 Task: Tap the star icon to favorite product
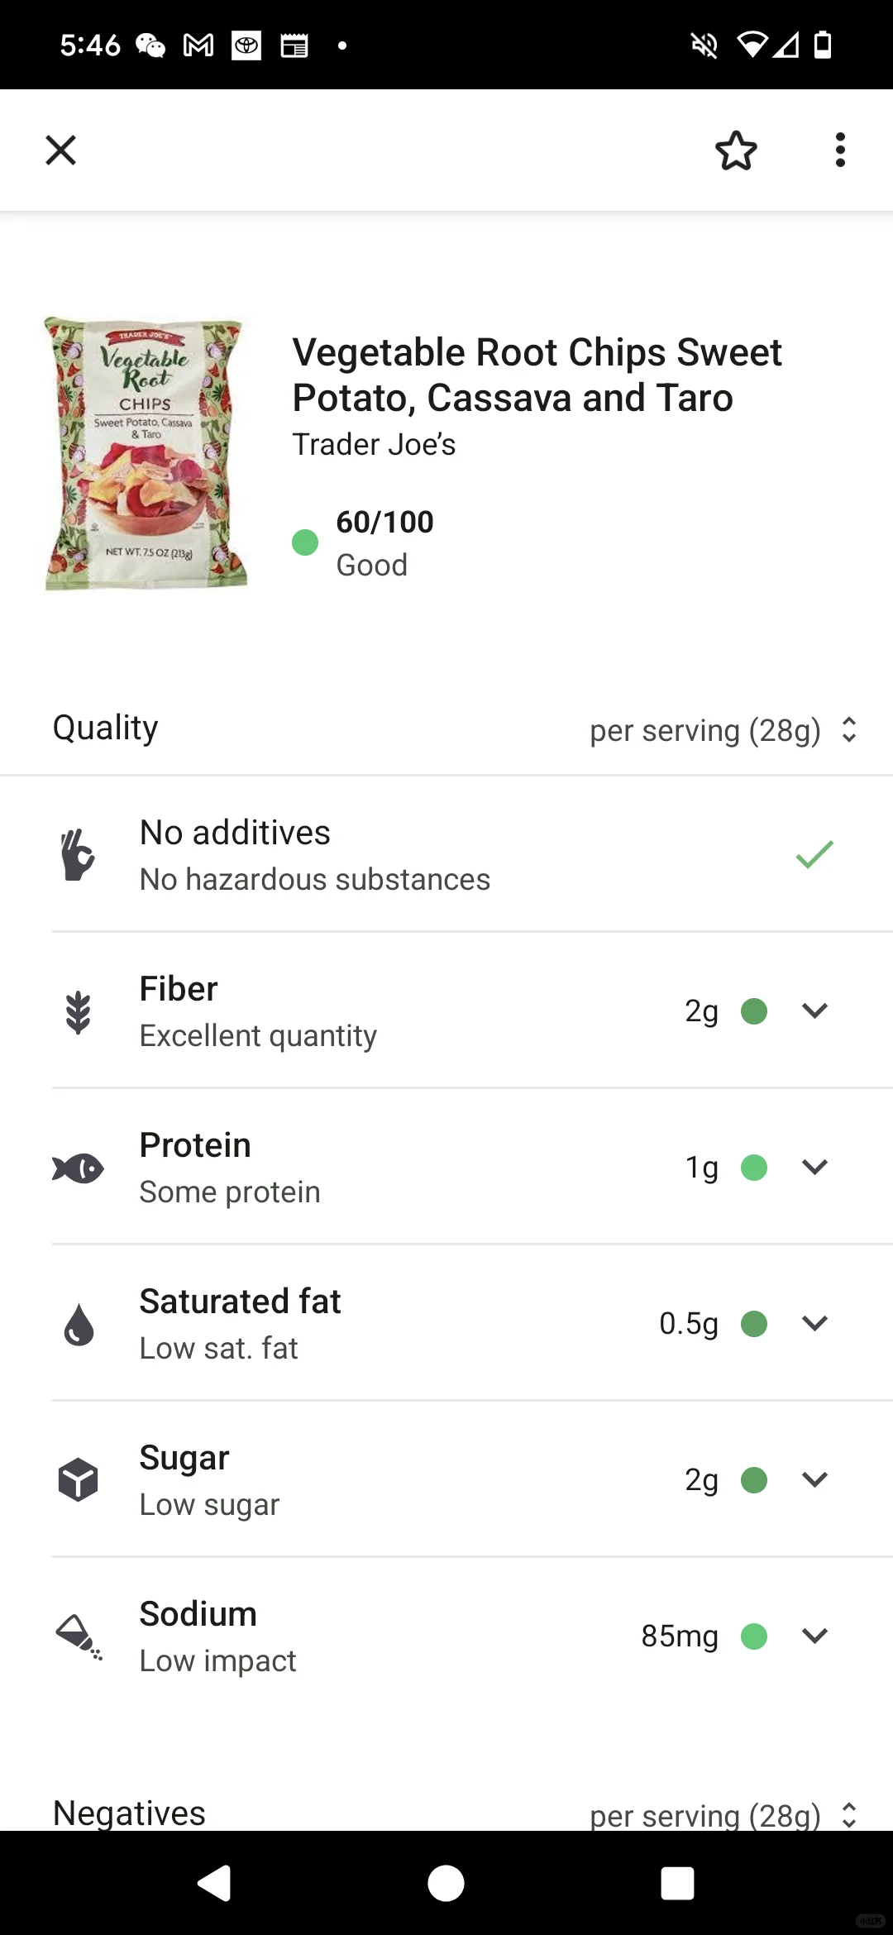pyautogui.click(x=735, y=150)
